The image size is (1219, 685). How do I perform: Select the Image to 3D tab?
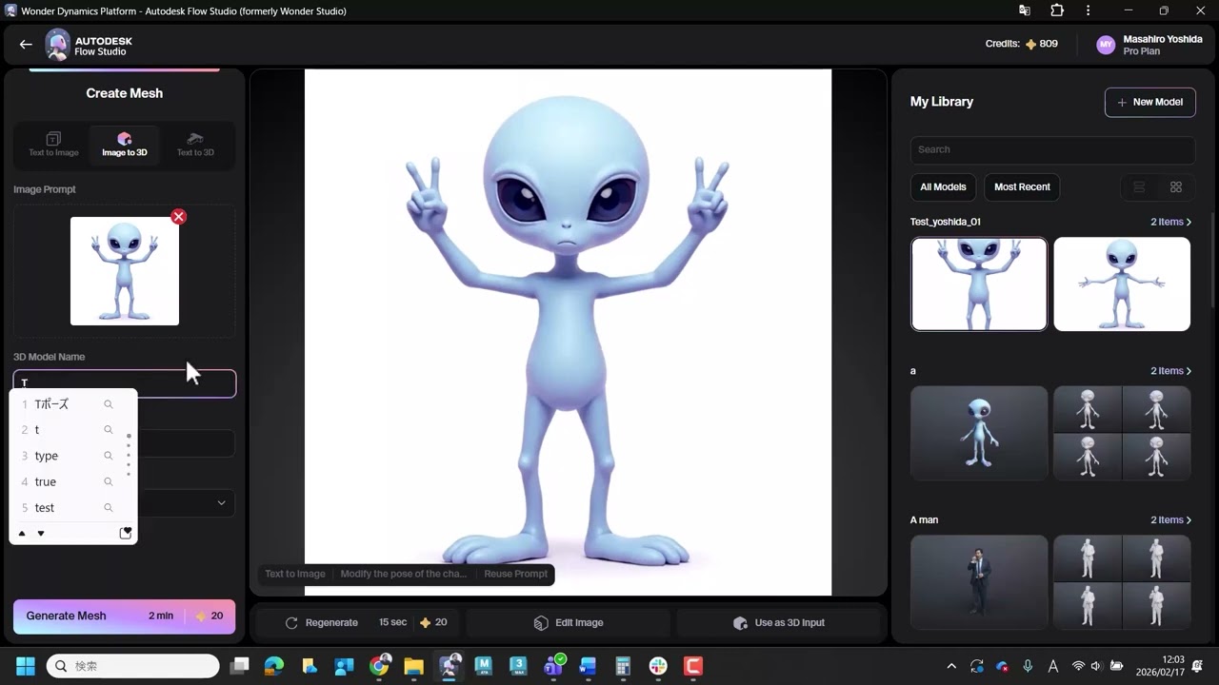pyautogui.click(x=125, y=144)
